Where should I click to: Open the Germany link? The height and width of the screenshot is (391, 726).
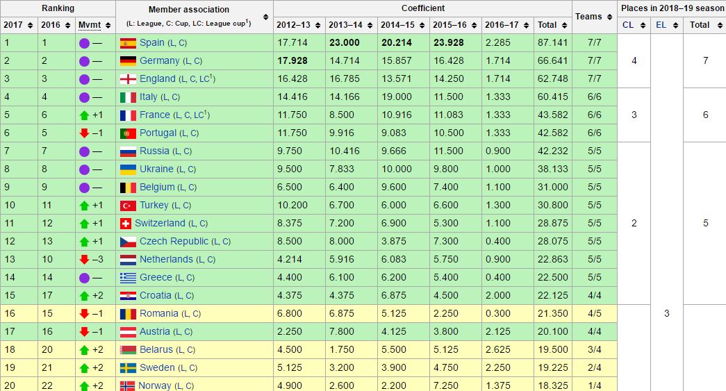tap(159, 60)
